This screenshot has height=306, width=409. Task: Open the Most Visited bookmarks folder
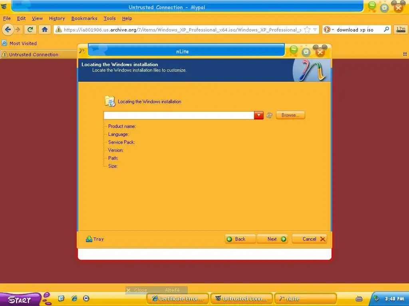19,43
